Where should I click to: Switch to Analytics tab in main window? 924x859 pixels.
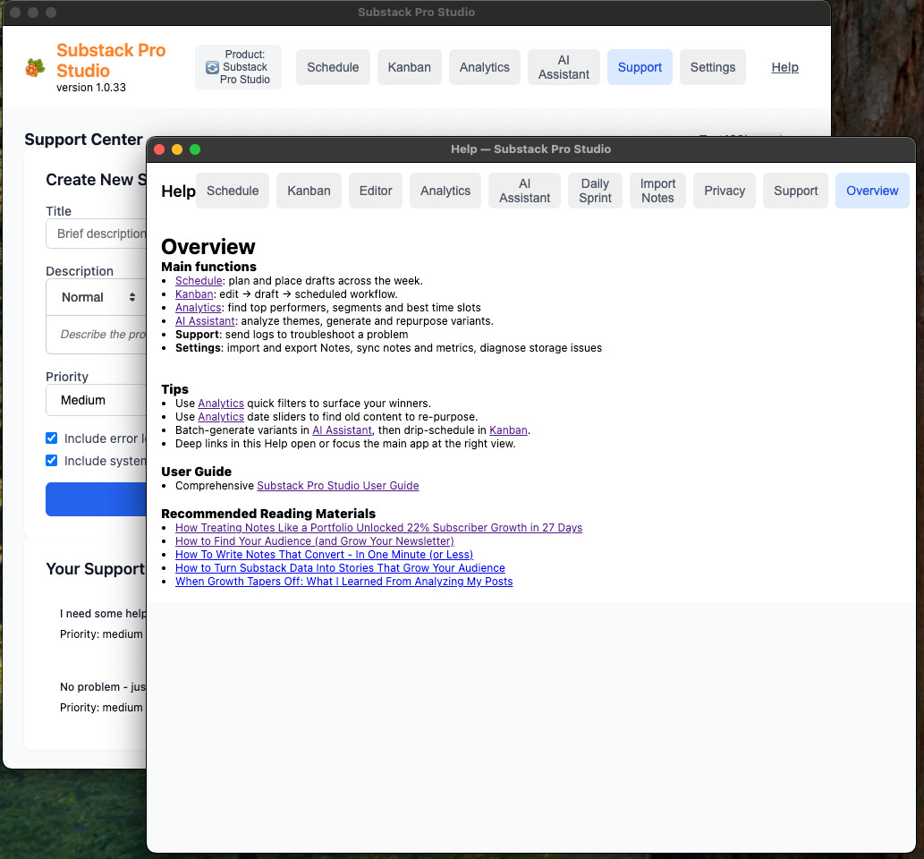(485, 67)
